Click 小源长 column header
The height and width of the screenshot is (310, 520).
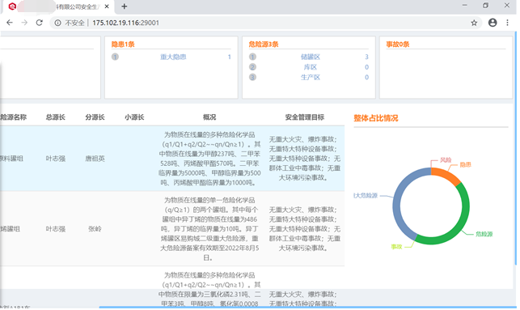coord(134,117)
